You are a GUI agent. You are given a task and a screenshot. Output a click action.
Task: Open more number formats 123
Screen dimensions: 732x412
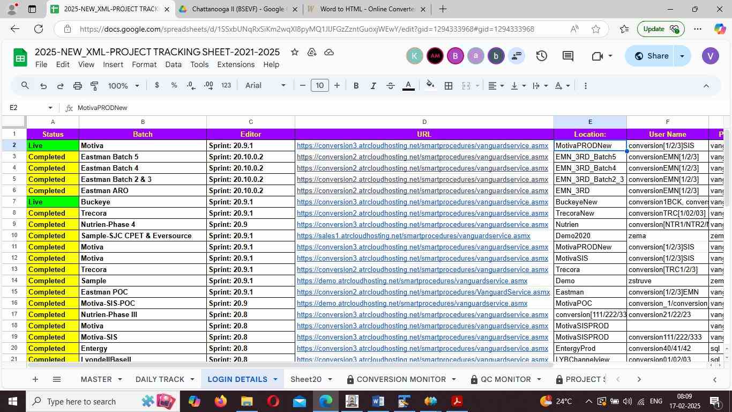tap(226, 86)
